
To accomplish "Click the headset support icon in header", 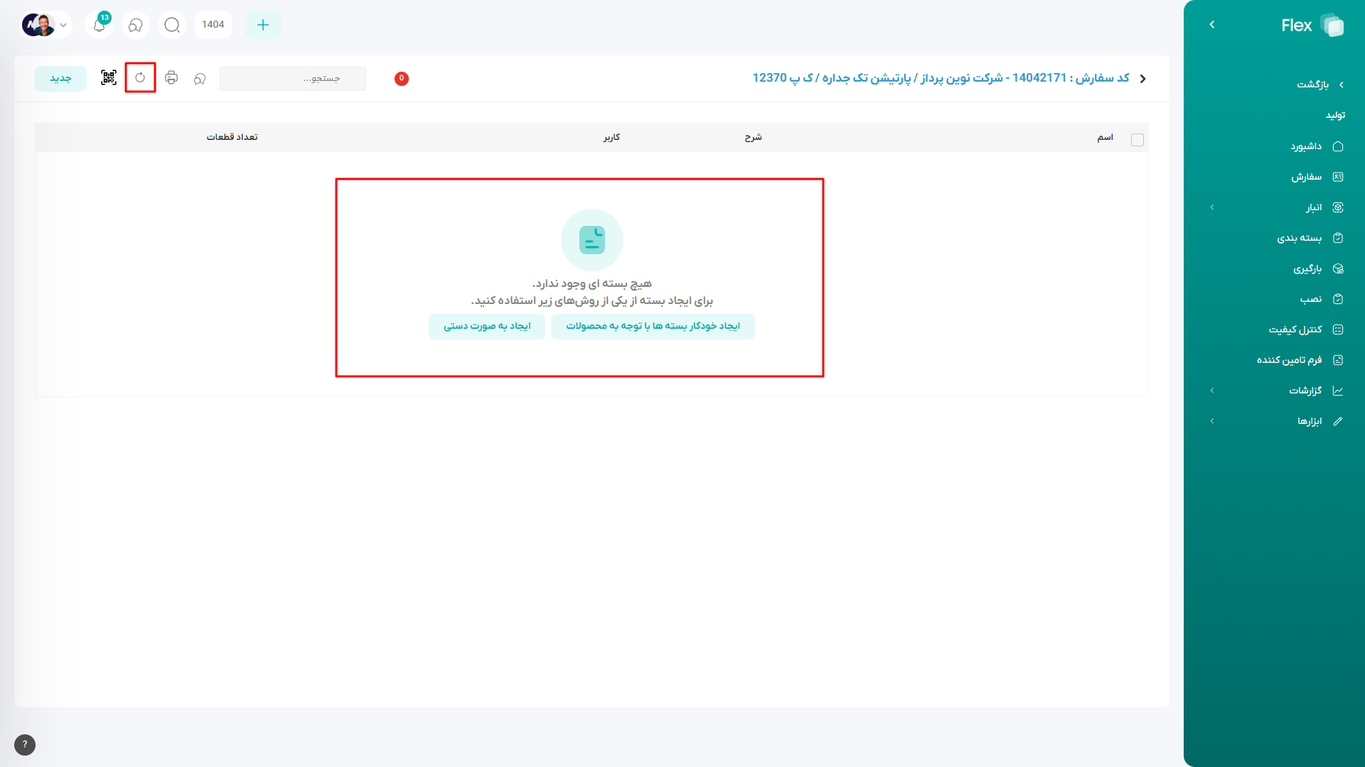I will tap(136, 25).
